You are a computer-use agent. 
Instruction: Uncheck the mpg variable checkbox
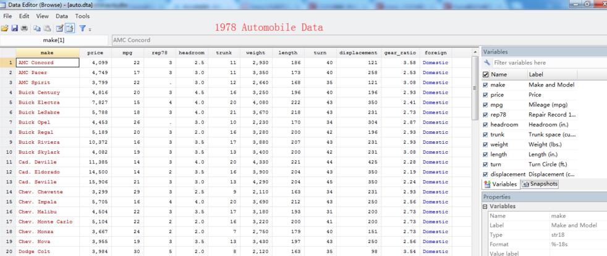[485, 105]
